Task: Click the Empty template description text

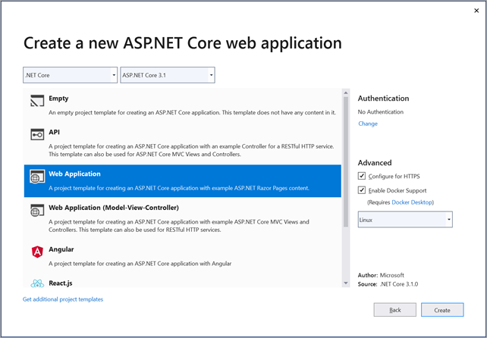Action: (x=192, y=113)
